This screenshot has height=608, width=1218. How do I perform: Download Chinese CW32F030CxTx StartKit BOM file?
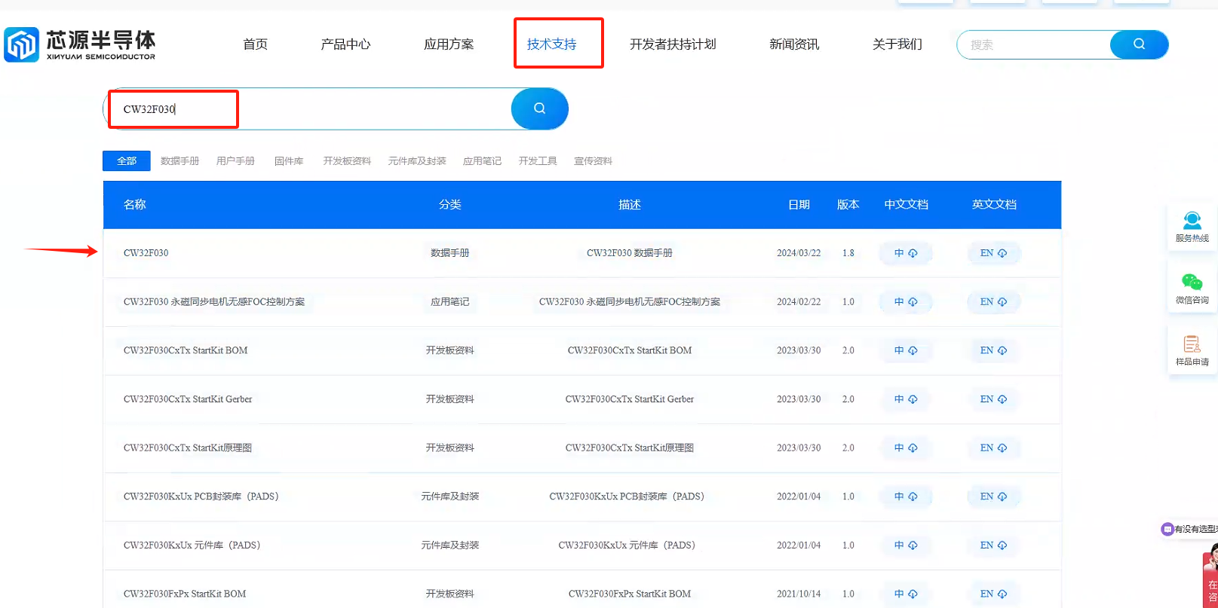tap(906, 350)
